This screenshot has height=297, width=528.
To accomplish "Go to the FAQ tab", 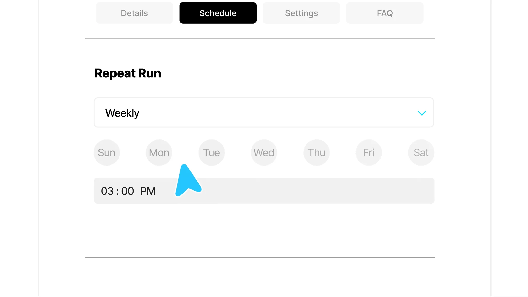I will click(385, 13).
